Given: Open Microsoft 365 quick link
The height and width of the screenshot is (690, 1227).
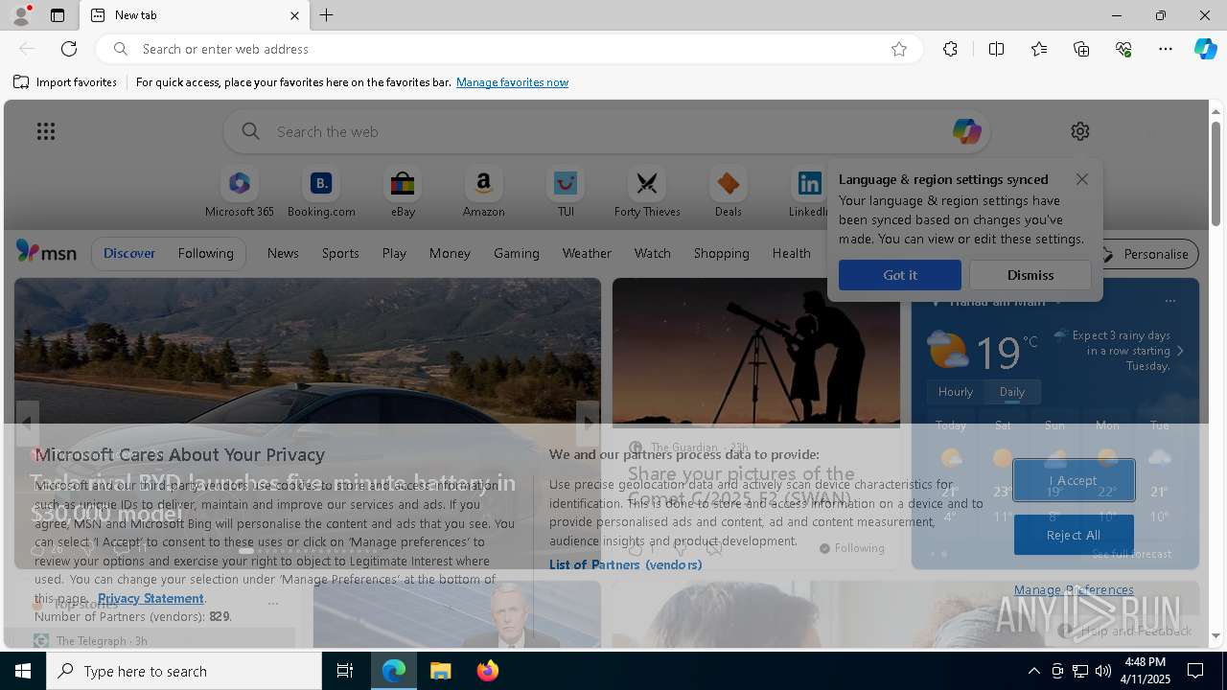Looking at the screenshot, I should [240, 193].
